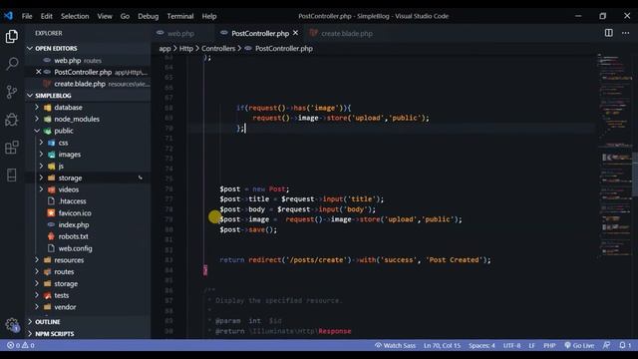638x359 pixels.
Task: Open the Explorer view in activity bar
Action: tap(12, 37)
